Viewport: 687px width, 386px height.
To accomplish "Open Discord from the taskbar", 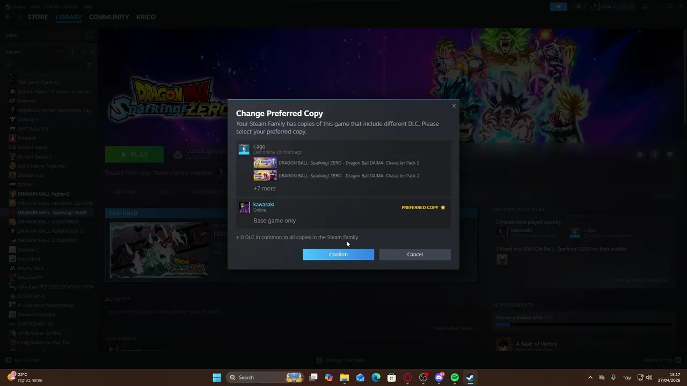I will click(x=439, y=377).
